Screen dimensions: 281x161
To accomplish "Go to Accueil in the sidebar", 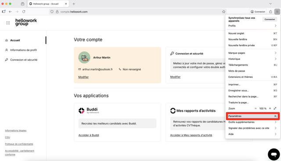I will pos(15,40).
